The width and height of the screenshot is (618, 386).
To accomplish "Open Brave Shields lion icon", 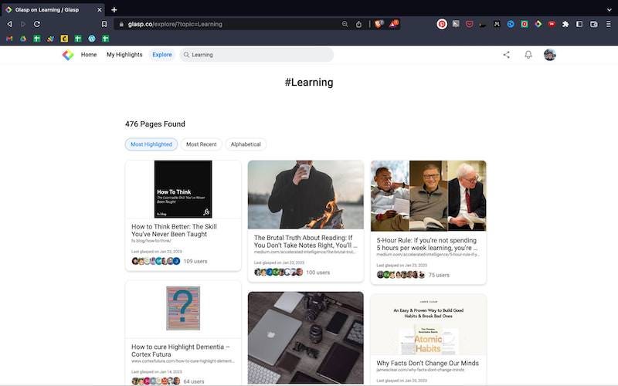I will pos(379,24).
